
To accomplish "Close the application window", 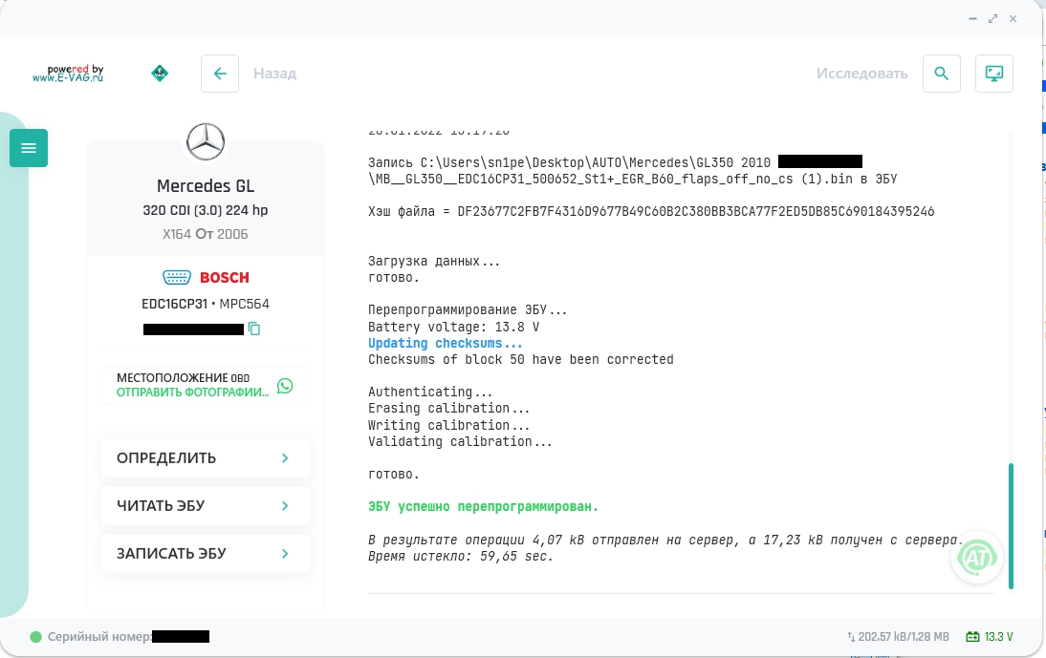I will (1013, 19).
